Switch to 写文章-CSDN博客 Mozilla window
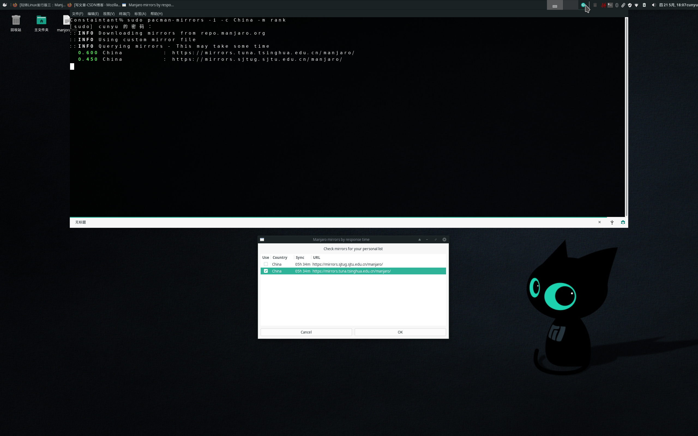The image size is (698, 436). (94, 5)
